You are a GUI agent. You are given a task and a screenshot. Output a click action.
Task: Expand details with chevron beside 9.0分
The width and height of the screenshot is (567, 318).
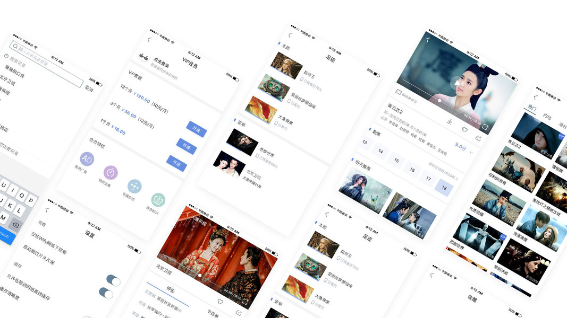[471, 152]
